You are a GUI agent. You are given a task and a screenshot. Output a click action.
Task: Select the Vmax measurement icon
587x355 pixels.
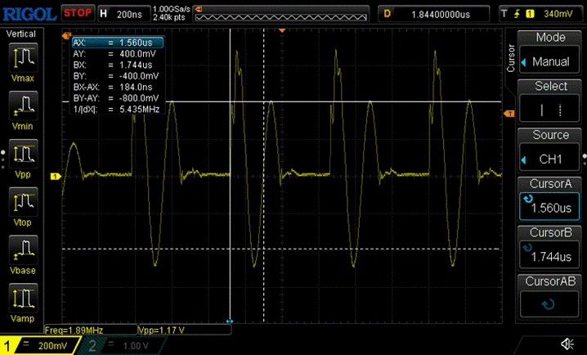(x=23, y=57)
